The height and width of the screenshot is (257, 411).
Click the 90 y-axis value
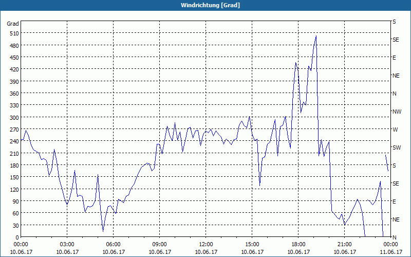(x=16, y=201)
